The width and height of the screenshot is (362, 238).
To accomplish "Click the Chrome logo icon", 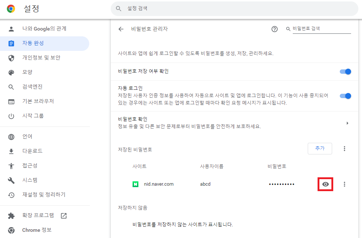I will pyautogui.click(x=11, y=9).
